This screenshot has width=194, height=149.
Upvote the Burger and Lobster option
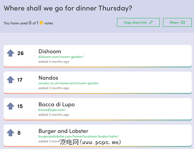(x=11, y=133)
